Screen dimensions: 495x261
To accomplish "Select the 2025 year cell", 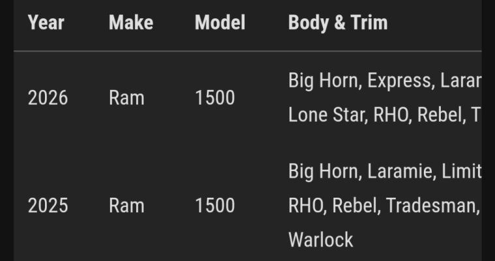I will [48, 206].
